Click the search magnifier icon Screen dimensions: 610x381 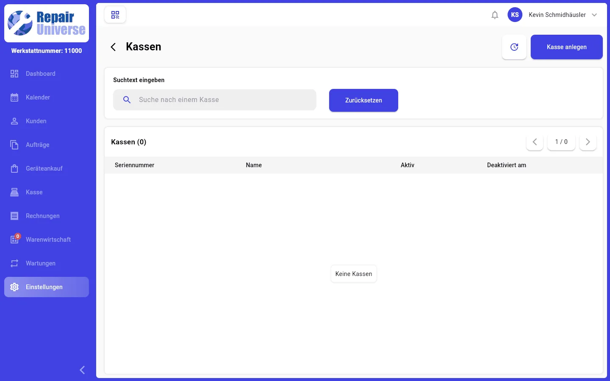127,100
